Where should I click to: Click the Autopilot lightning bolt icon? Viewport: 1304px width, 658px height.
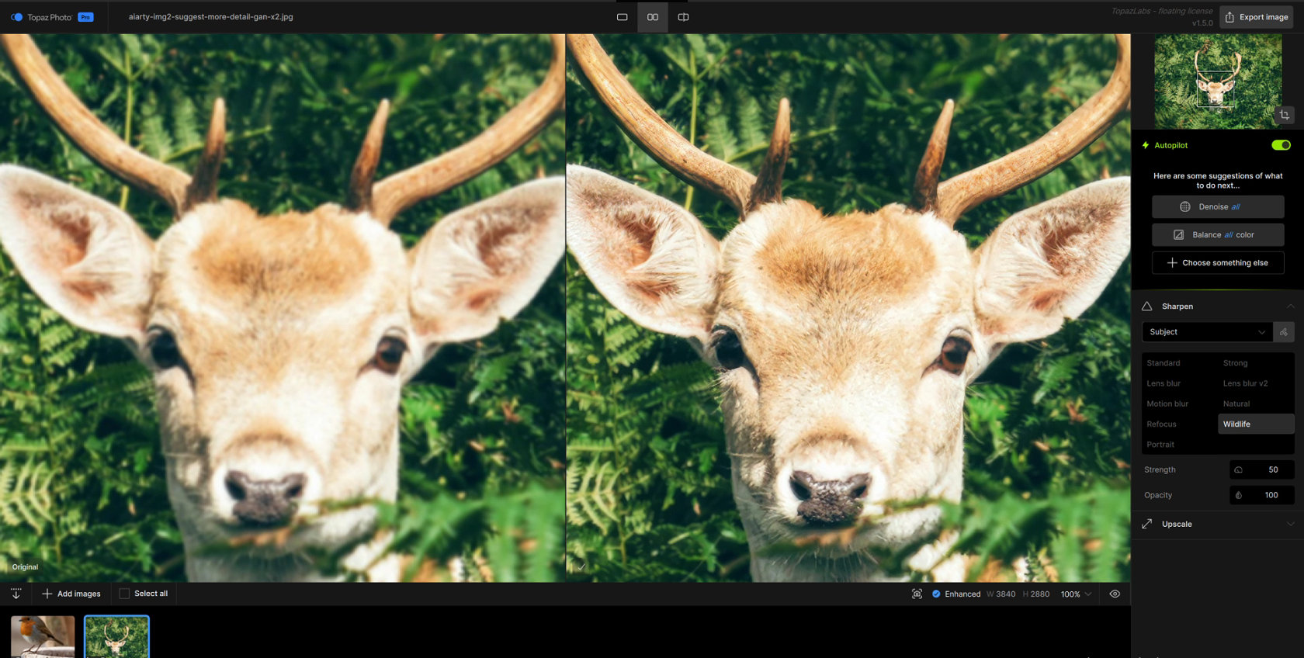[1146, 145]
